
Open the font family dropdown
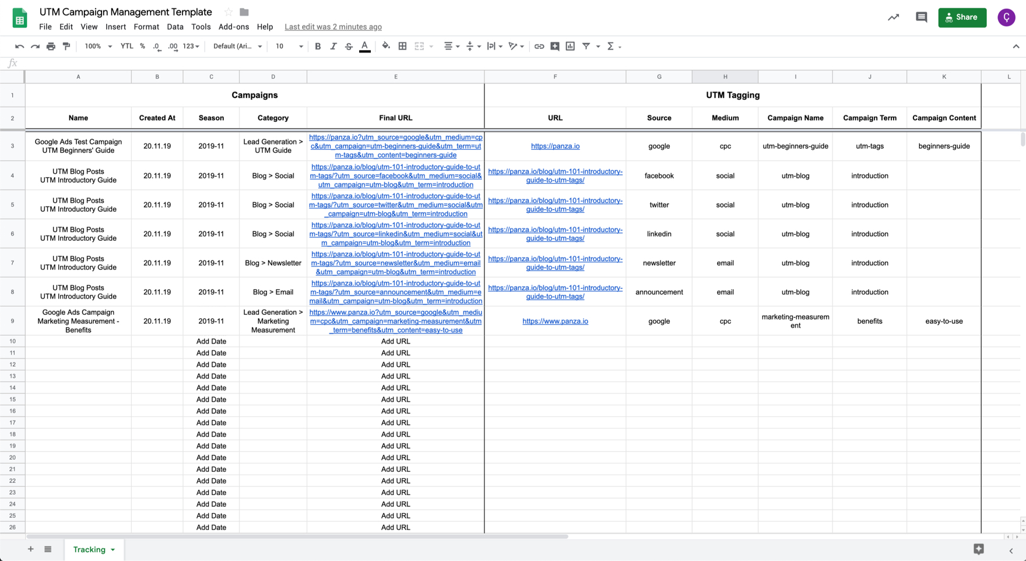[x=237, y=46]
